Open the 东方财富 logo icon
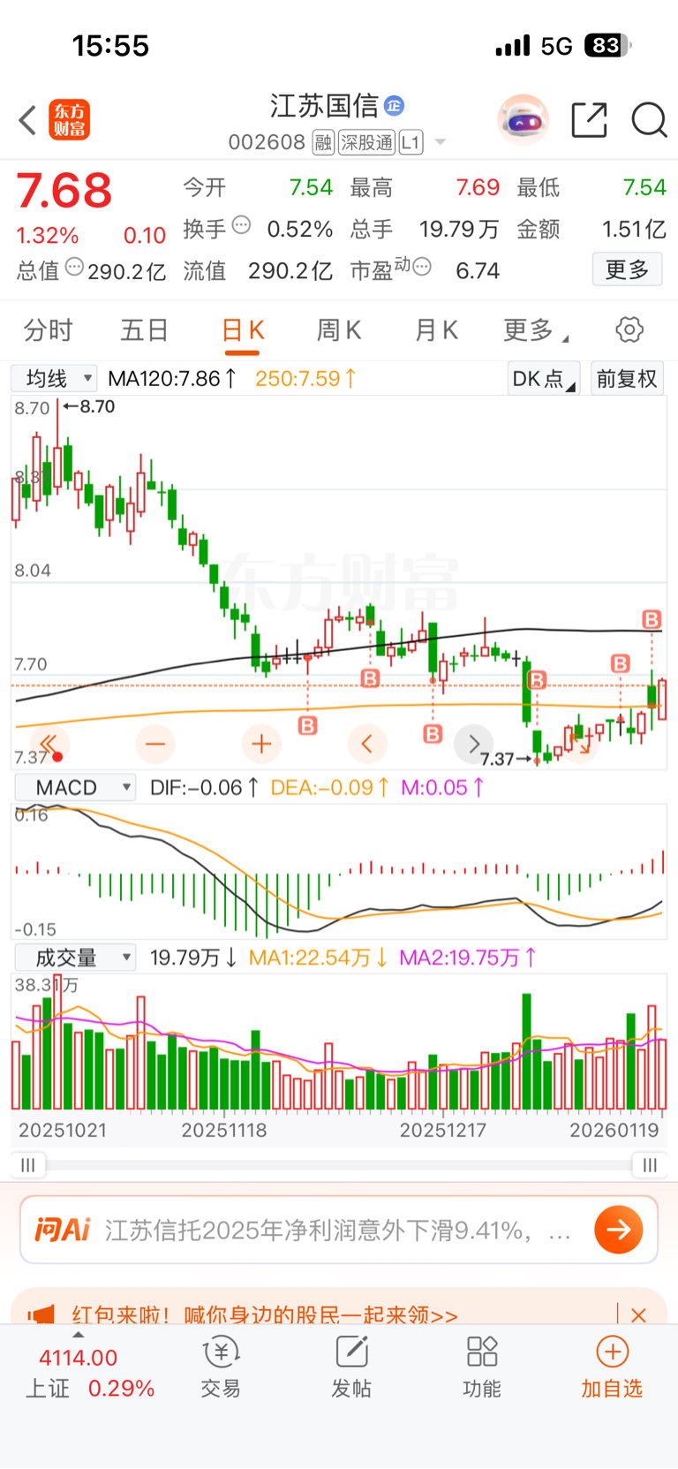Screen dimensions: 678x1469 point(69,120)
